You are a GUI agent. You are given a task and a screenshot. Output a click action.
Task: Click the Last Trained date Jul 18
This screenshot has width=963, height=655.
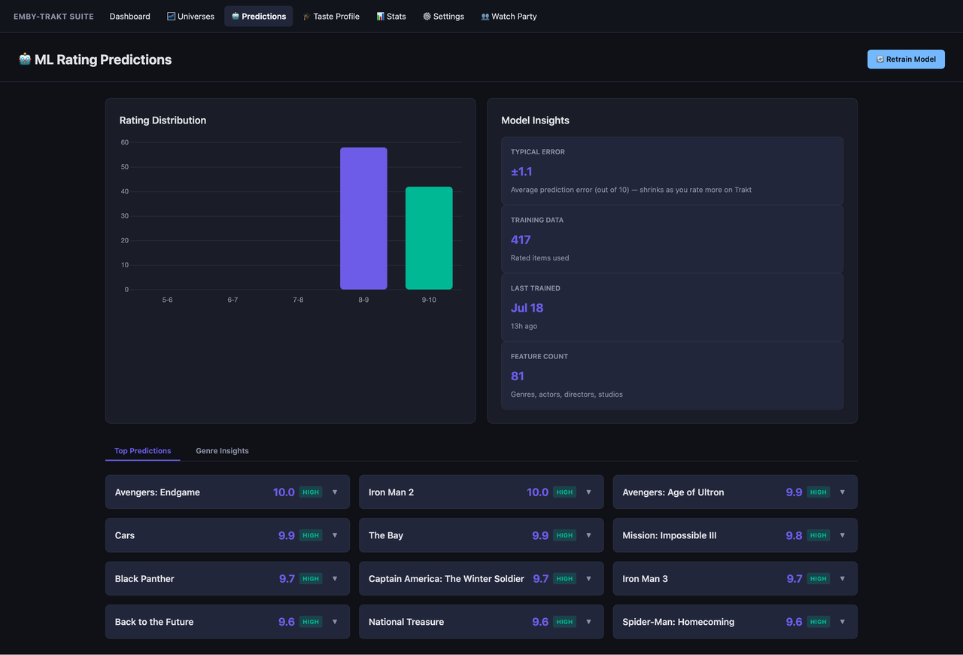527,308
